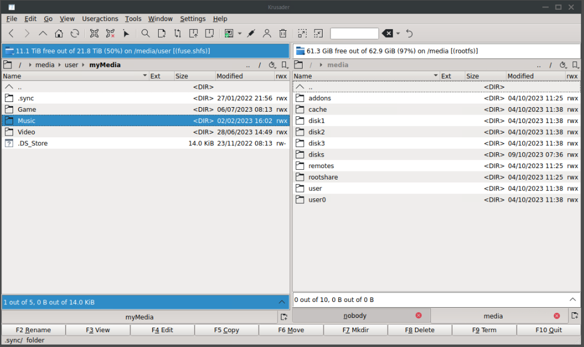Open the history dropdown in left panel
Screen dimensions: 584x347
tap(272, 65)
